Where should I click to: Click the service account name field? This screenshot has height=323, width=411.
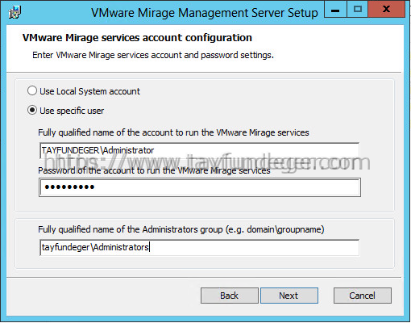(x=199, y=150)
